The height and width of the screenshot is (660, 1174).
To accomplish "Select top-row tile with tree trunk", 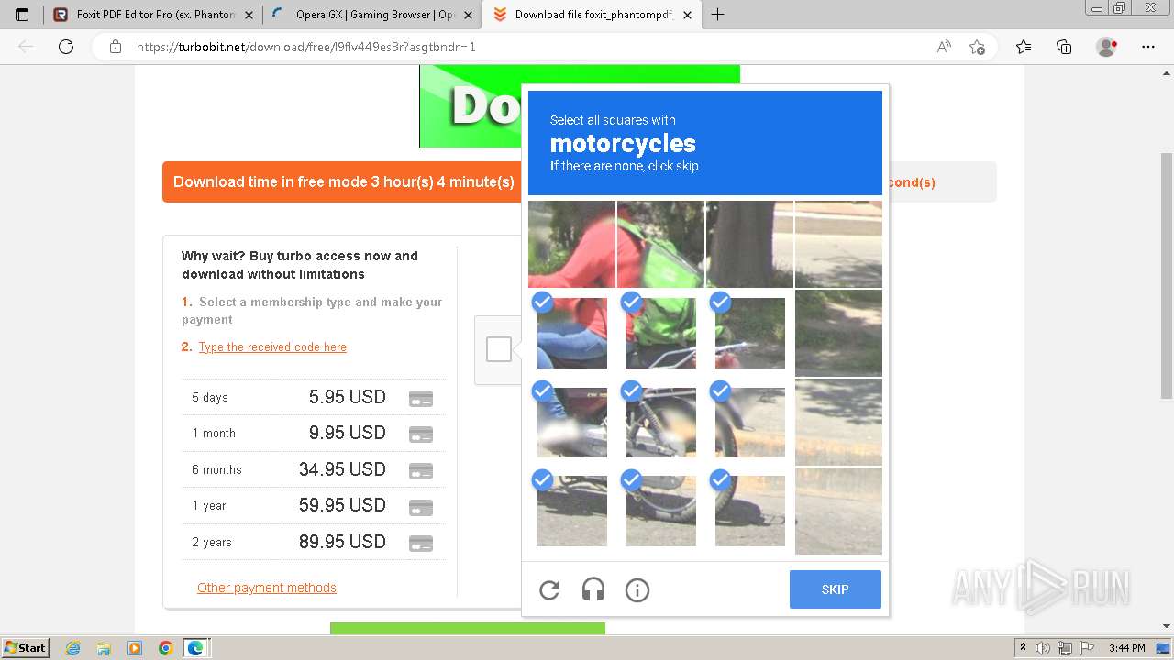I will tap(749, 244).
